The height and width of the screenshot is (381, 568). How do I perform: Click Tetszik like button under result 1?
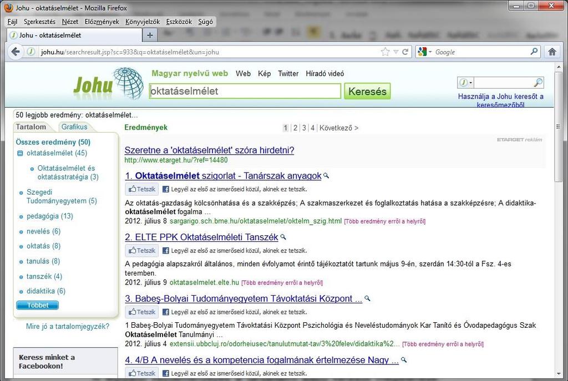point(141,189)
